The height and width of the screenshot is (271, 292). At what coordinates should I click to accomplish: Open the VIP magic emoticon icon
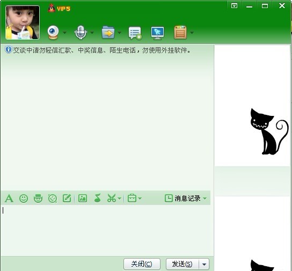click(x=38, y=199)
